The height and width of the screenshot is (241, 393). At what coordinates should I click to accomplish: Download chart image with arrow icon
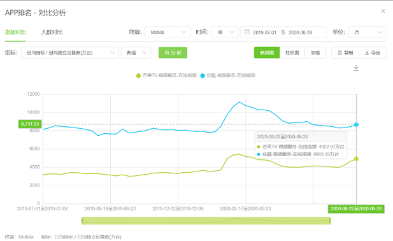click(x=356, y=68)
